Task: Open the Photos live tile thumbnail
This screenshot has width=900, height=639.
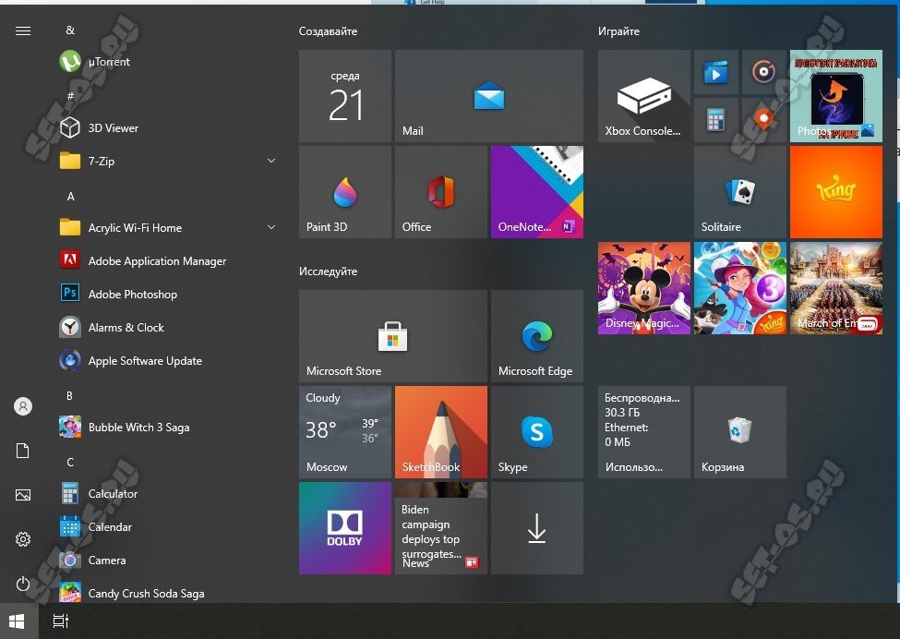Action: coord(835,96)
